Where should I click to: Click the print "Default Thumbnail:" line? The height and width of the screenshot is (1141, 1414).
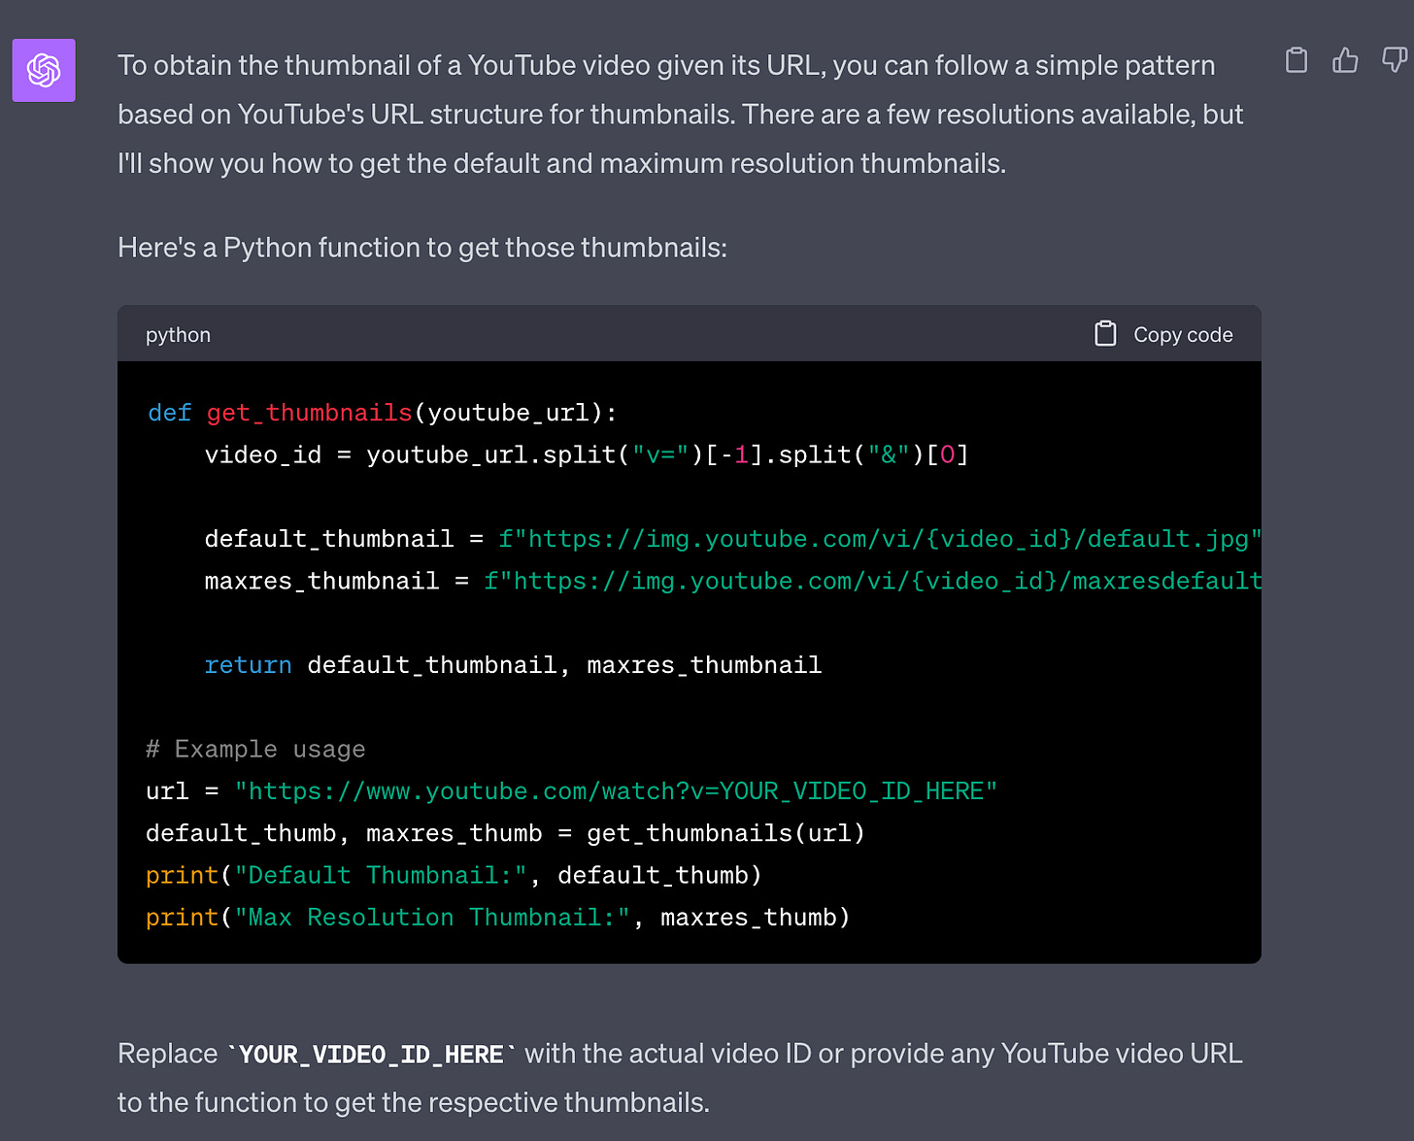tap(454, 875)
